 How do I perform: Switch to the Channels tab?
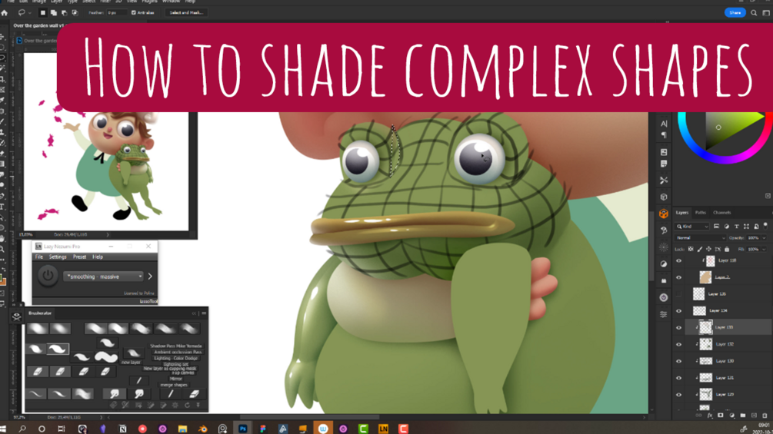(x=721, y=213)
